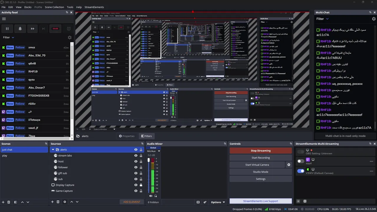Toggle the audio mixer layout icon
Screen dimensions: 377x212
(198, 202)
